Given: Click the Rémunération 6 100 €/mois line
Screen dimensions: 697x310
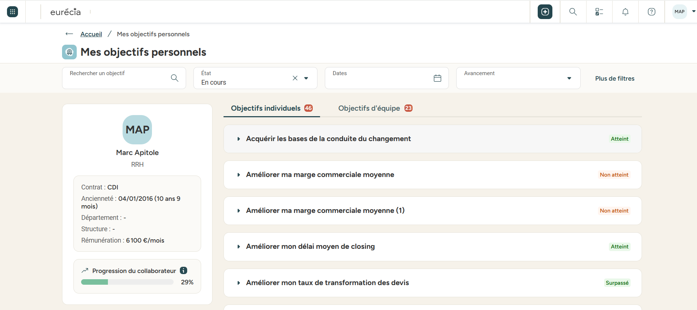Looking at the screenshot, I should pos(123,240).
